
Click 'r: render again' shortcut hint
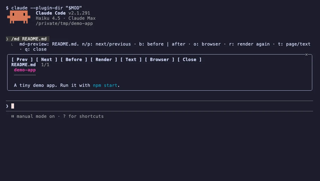[249, 44]
